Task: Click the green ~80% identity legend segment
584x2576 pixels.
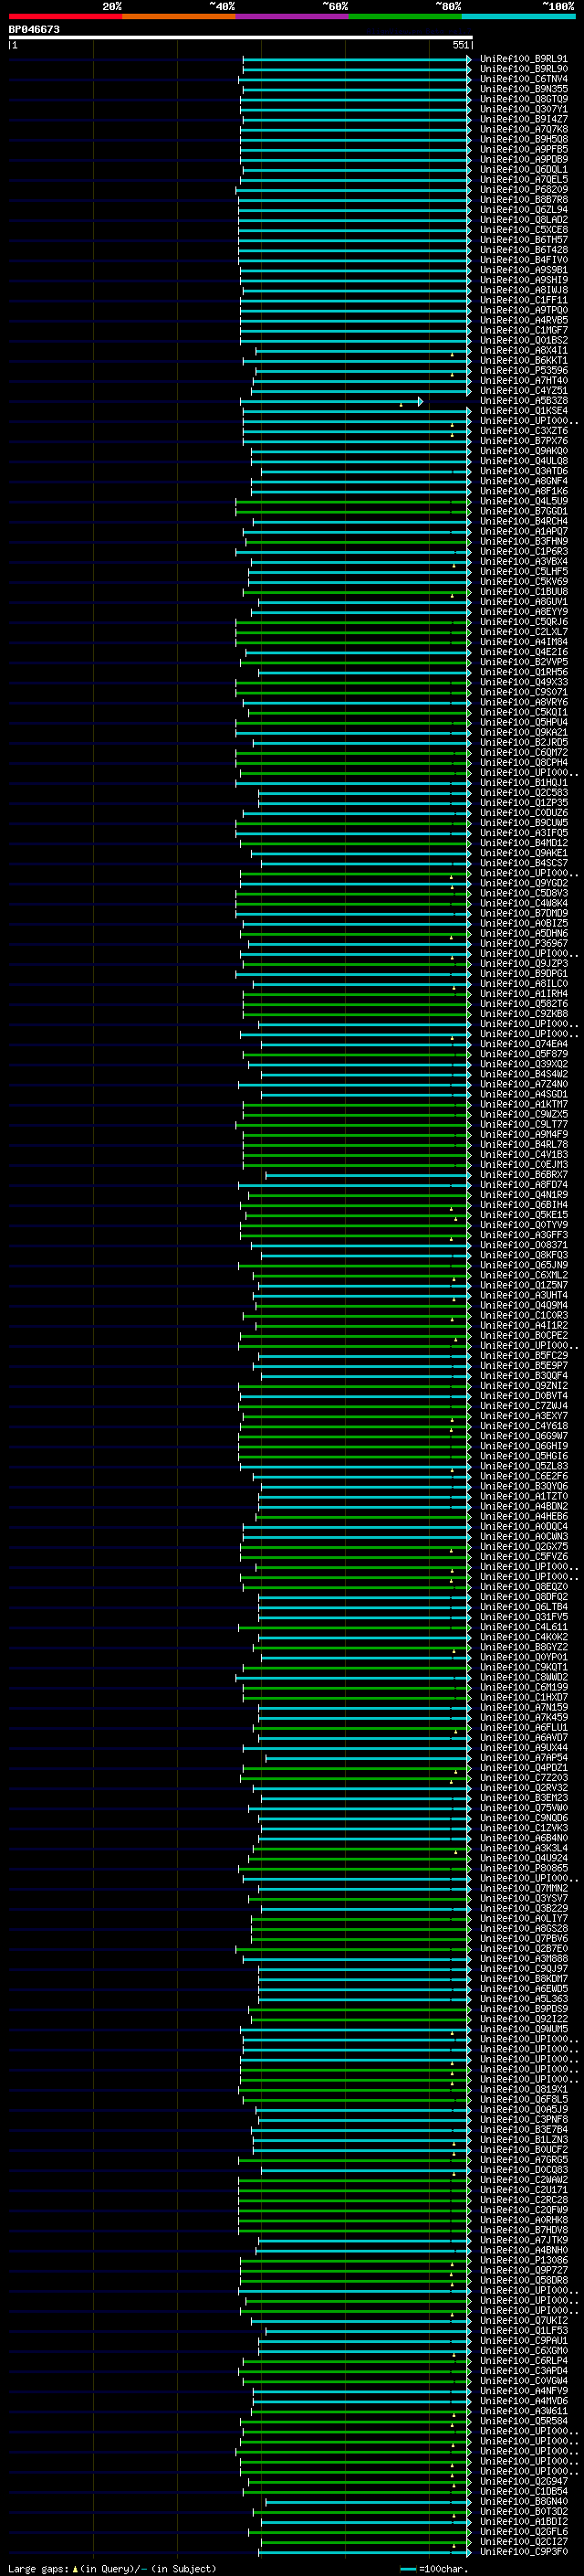Action: (x=405, y=16)
